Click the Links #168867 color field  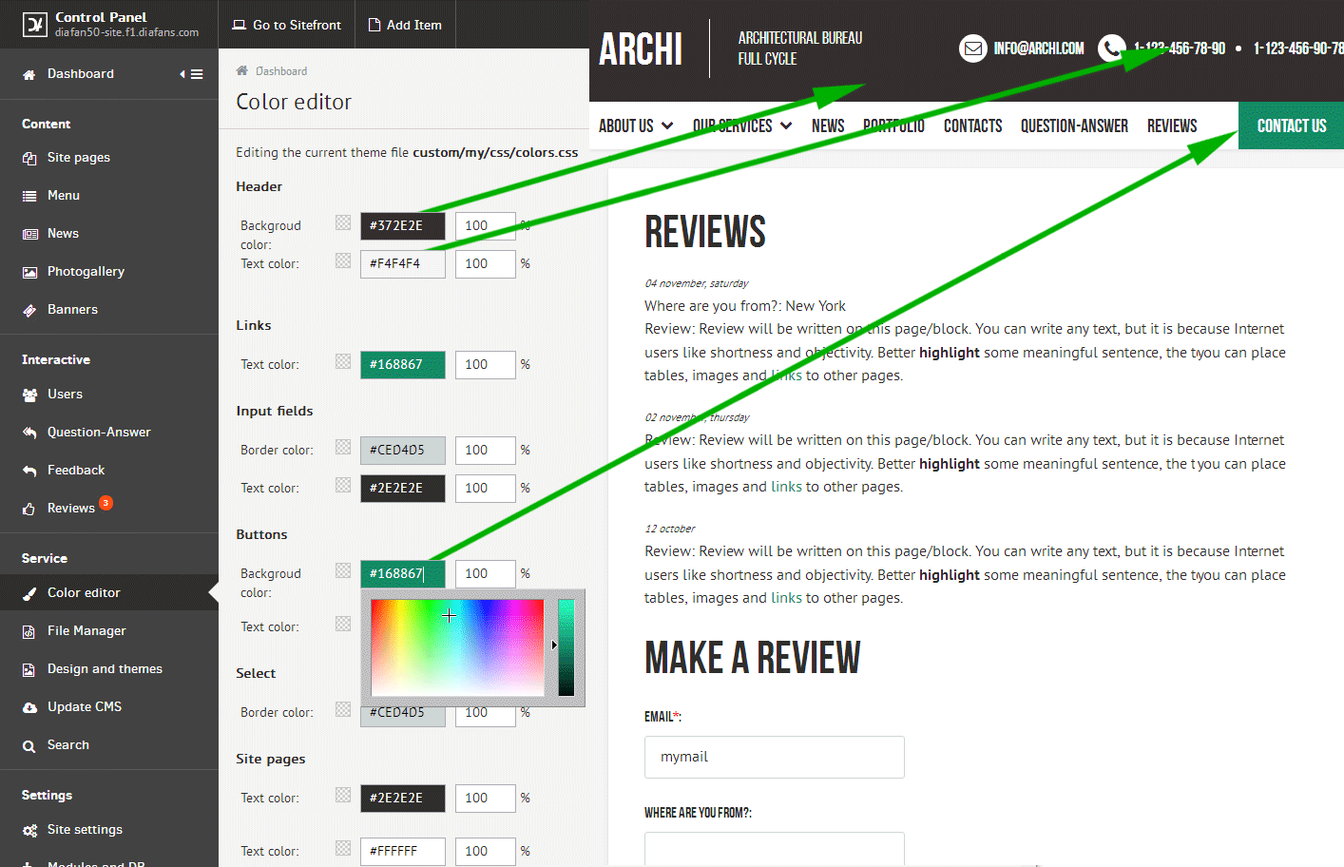point(403,365)
